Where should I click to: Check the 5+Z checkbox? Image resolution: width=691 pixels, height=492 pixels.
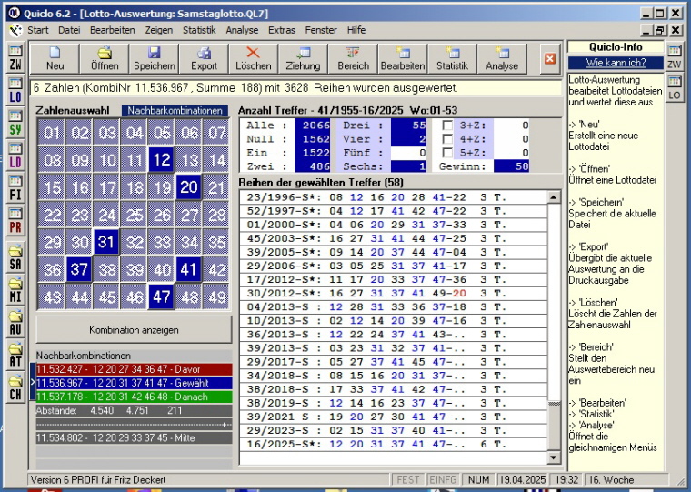click(x=448, y=153)
